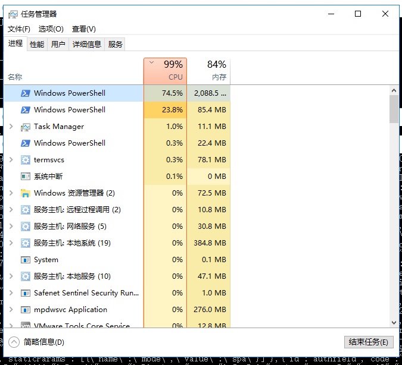Viewport: 402px width, 365px height.
Task: Click the 85.4 MB memory cell
Action: [x=208, y=110]
